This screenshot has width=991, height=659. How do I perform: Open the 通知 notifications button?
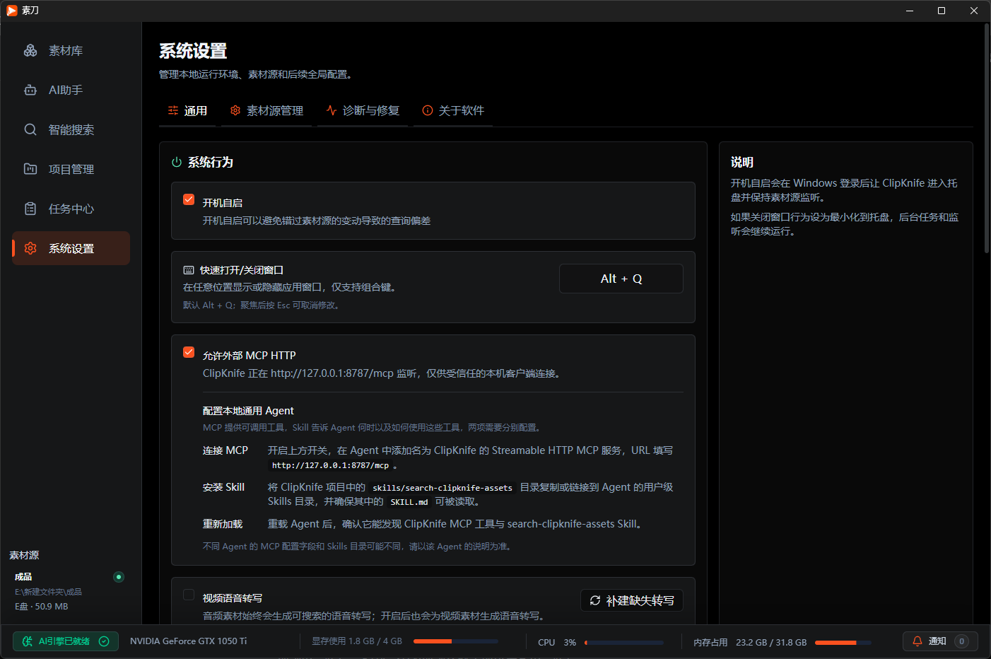coord(940,641)
